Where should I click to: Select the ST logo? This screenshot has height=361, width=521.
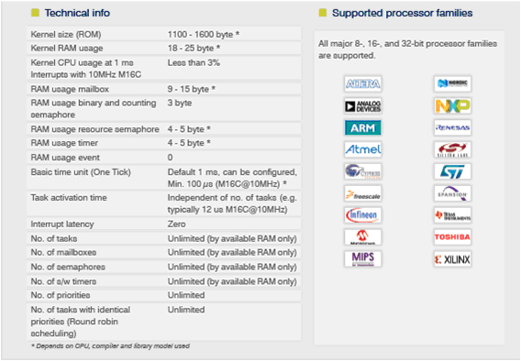452,171
